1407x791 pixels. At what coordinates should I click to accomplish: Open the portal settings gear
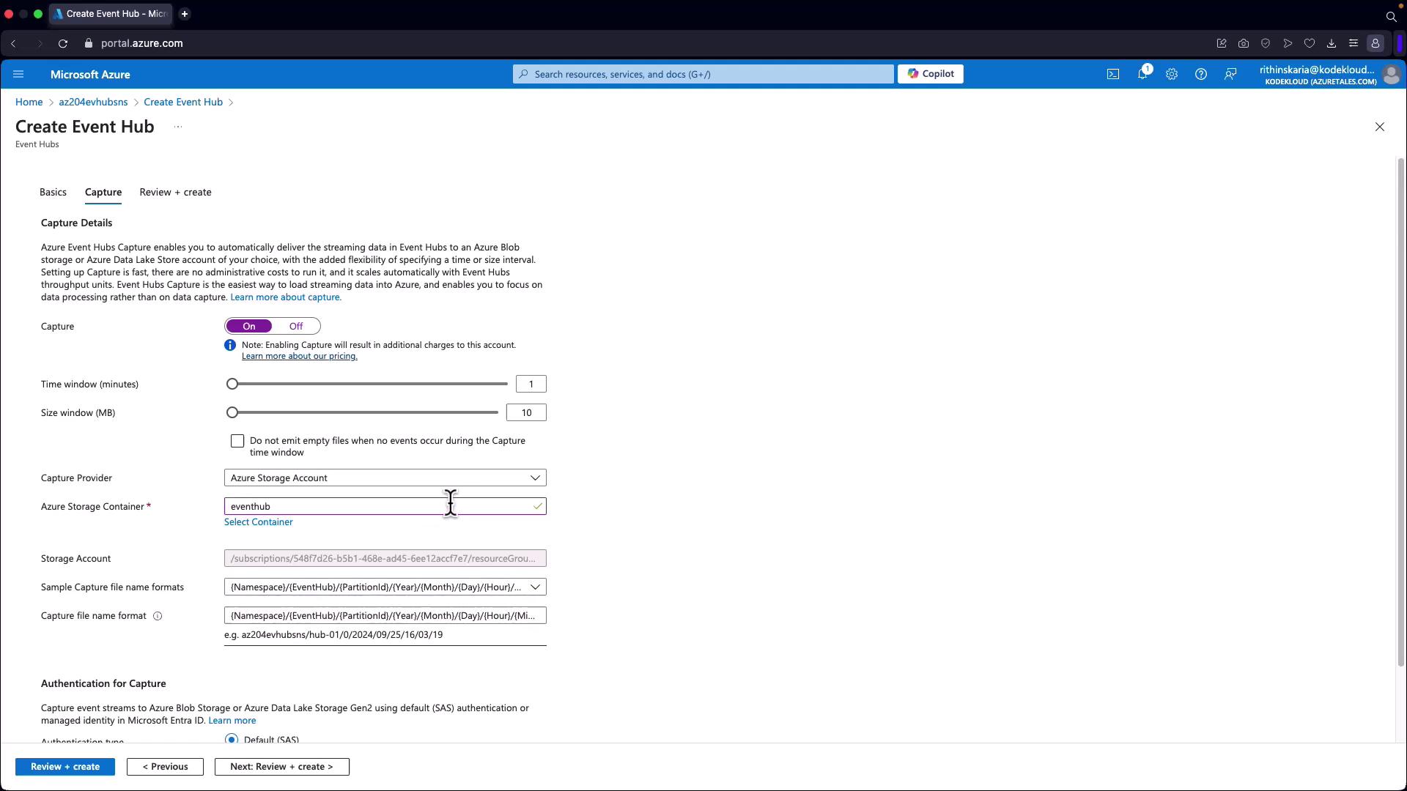point(1171,74)
